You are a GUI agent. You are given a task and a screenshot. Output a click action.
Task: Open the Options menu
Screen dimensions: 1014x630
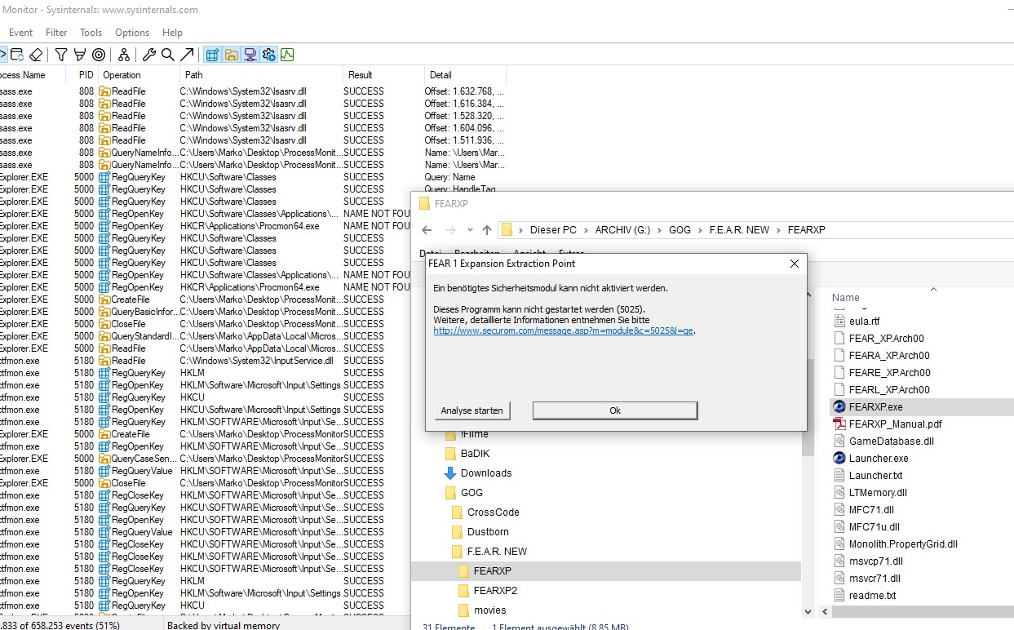[x=132, y=33]
